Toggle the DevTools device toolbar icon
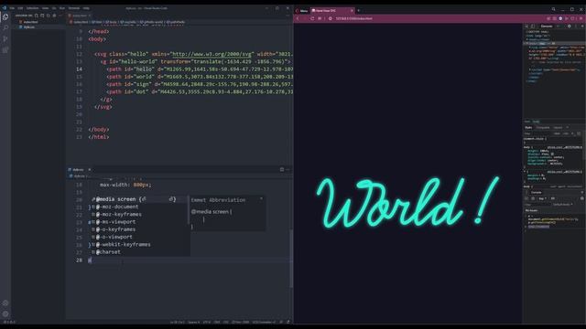 coord(533,27)
